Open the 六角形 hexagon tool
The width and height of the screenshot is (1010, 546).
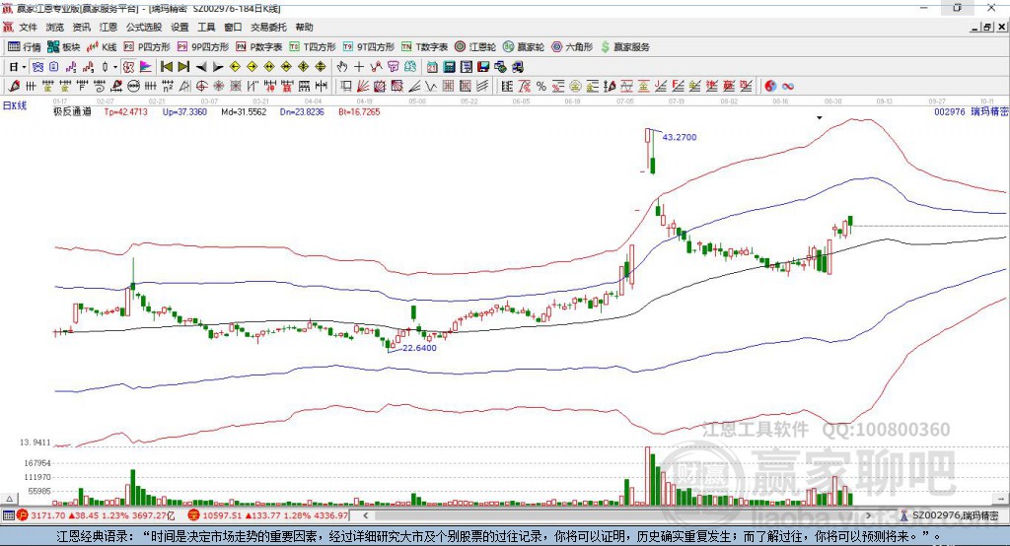(572, 47)
